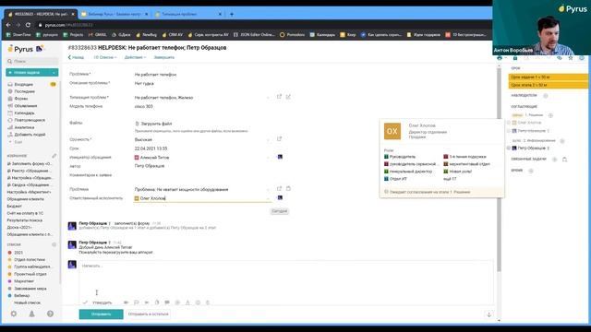Open the Ответственный исполнитель dropdown arrow

[x=269, y=198]
